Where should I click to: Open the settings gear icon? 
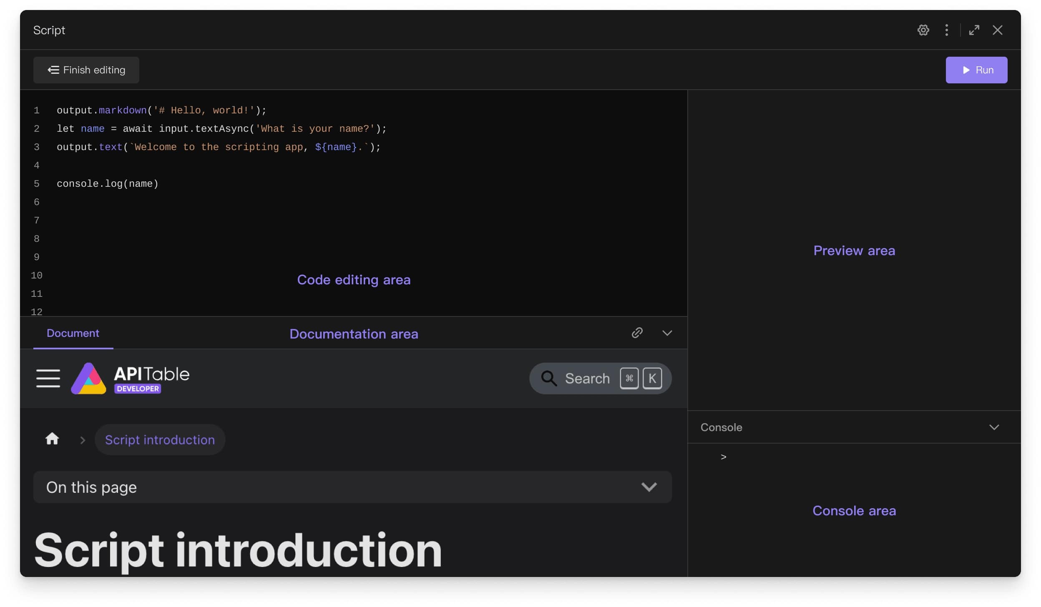tap(923, 30)
